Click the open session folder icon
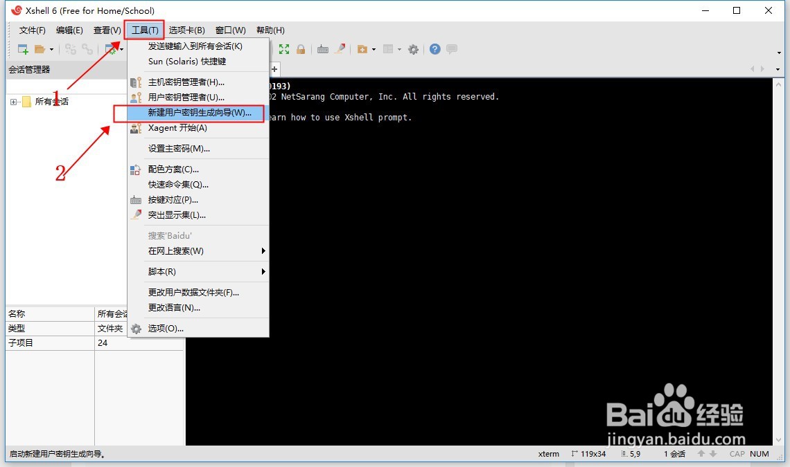 click(x=39, y=48)
